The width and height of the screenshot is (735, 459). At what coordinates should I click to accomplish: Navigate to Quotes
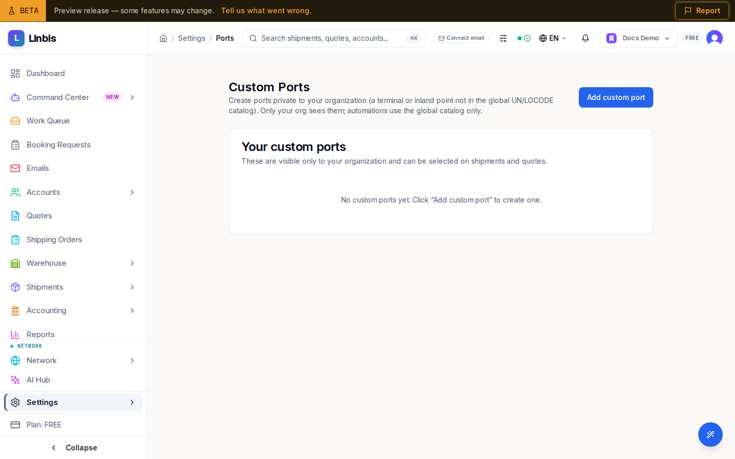pos(73,216)
